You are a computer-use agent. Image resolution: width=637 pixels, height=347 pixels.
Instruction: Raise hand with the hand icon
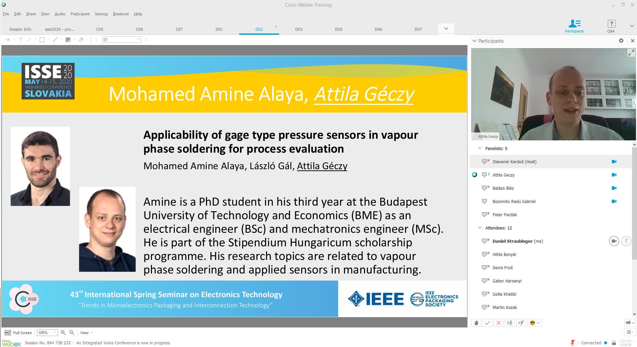point(476,323)
